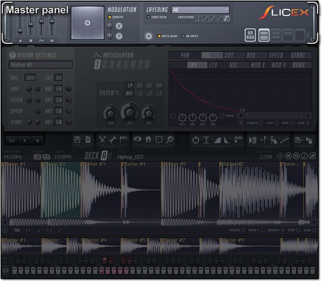The image size is (322, 284).
Task: Click the MOD Y round button
Action: point(119,36)
